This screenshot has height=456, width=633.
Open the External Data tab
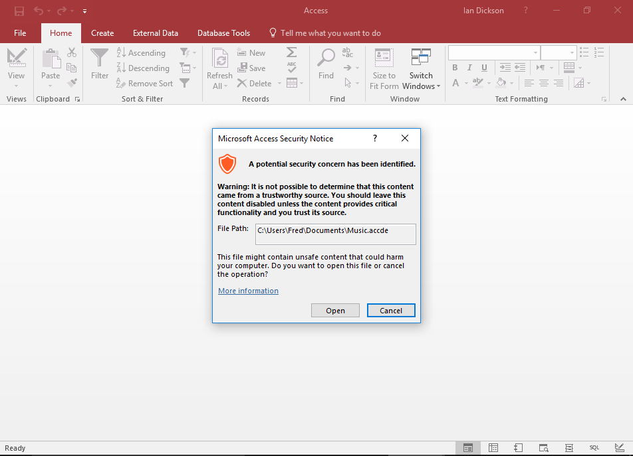click(x=156, y=33)
